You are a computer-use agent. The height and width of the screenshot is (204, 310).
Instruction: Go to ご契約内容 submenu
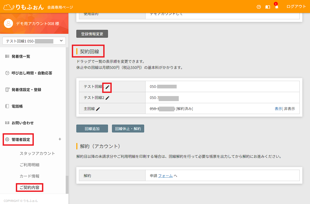click(x=30, y=187)
